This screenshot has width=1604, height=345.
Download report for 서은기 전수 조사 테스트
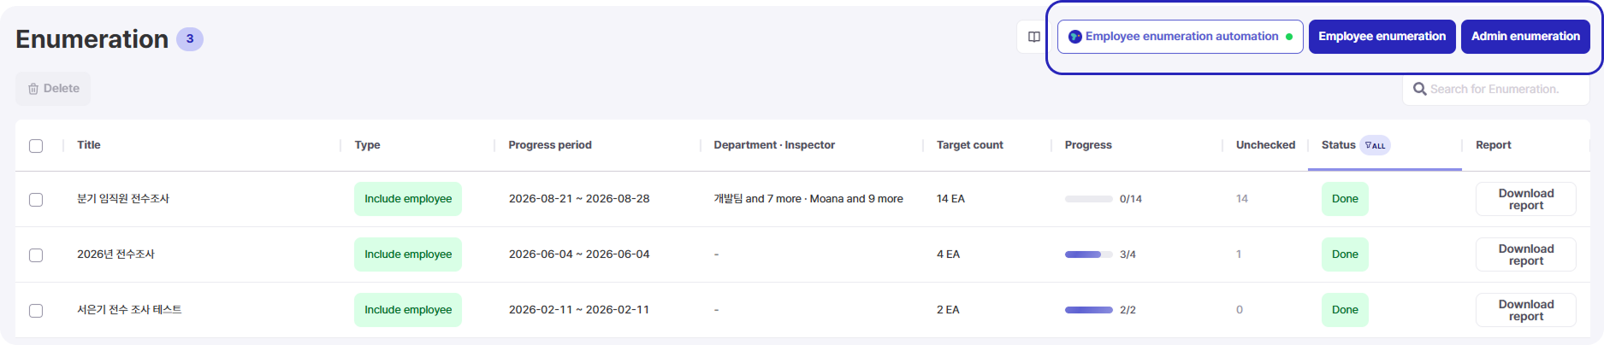pyautogui.click(x=1525, y=310)
